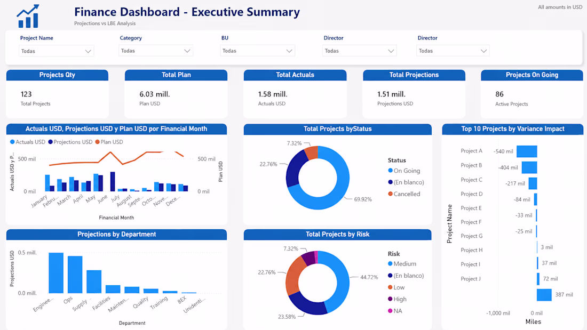Select the Total Projections value 1.51 mill.
The width and height of the screenshot is (587, 330).
pyautogui.click(x=391, y=94)
